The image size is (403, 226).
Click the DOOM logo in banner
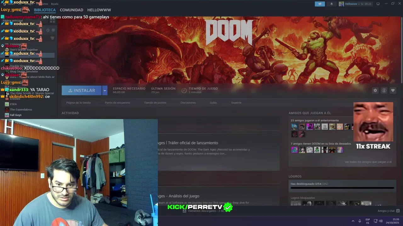229,32
